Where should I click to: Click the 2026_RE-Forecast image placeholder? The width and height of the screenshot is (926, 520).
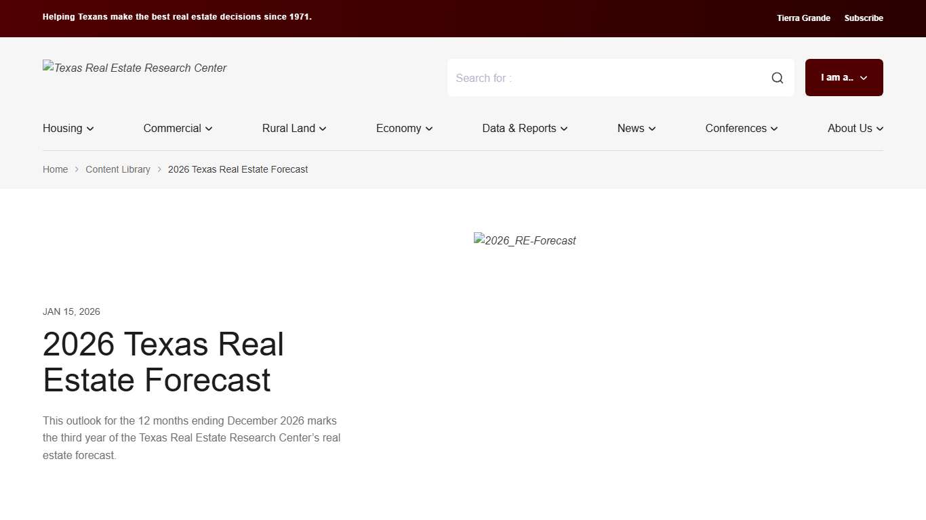[x=524, y=240]
